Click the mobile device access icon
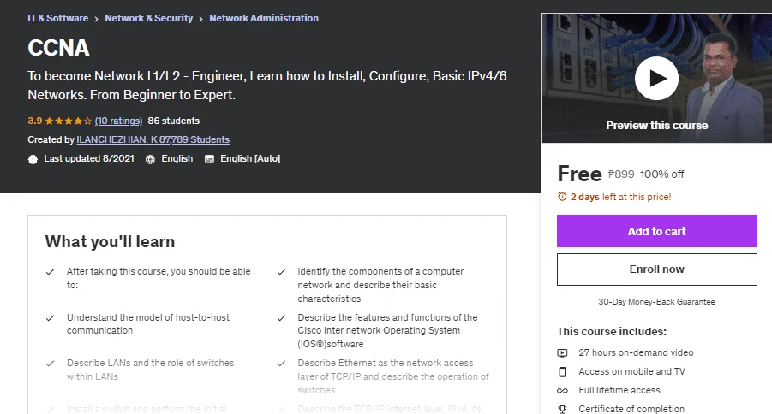The width and height of the screenshot is (772, 414). 562,372
